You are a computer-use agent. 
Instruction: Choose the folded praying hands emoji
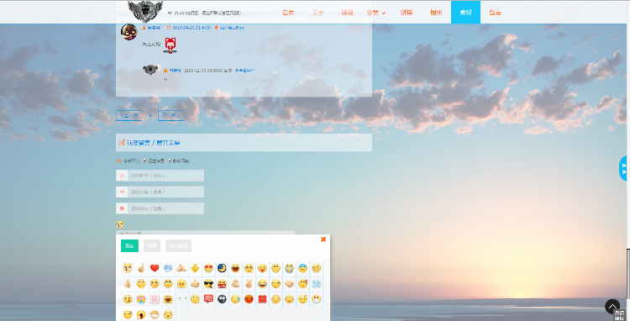(x=181, y=268)
